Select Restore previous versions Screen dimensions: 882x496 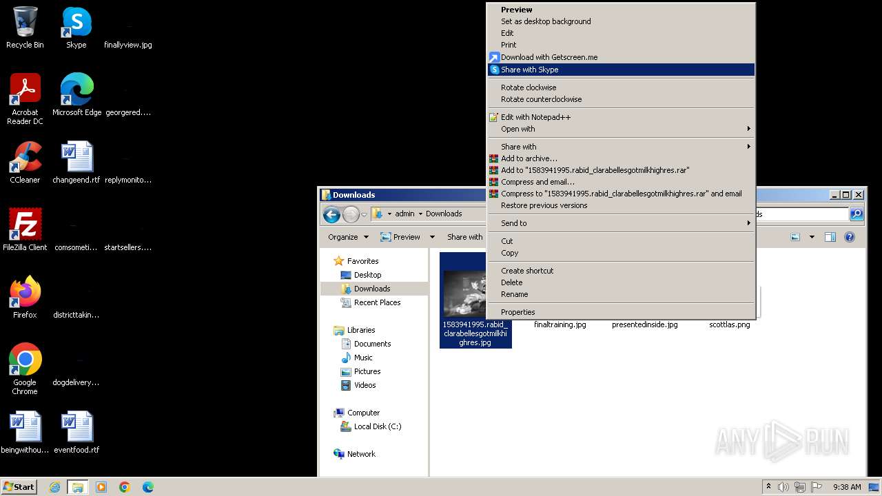coord(622,205)
